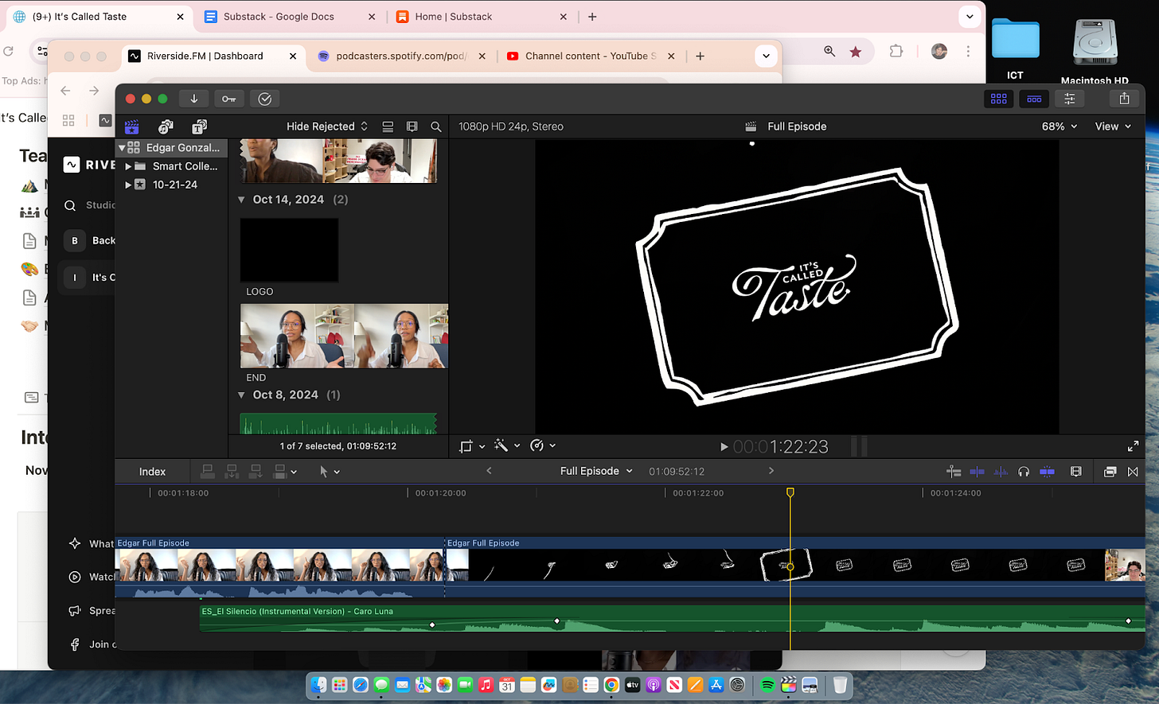This screenshot has width=1159, height=704.
Task: Select second Edgar Full Episode clip
Action: pyautogui.click(x=794, y=566)
